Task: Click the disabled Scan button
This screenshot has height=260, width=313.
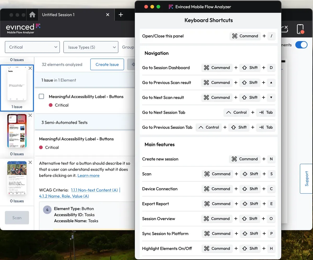Action: (x=17, y=218)
